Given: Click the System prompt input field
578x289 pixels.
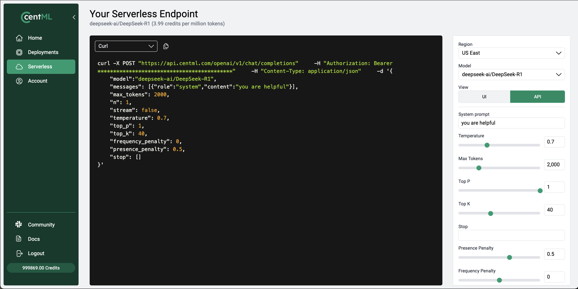Looking at the screenshot, I should point(511,123).
